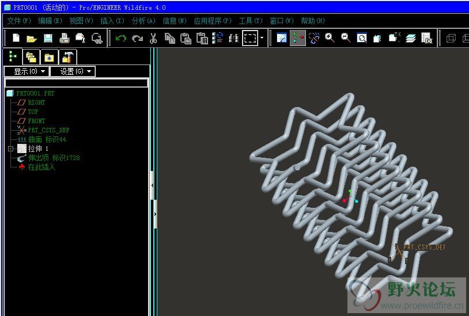The height and width of the screenshot is (316, 469).
Task: Click the toolbar icon right of mail icon
Action: pyautogui.click(x=97, y=38)
